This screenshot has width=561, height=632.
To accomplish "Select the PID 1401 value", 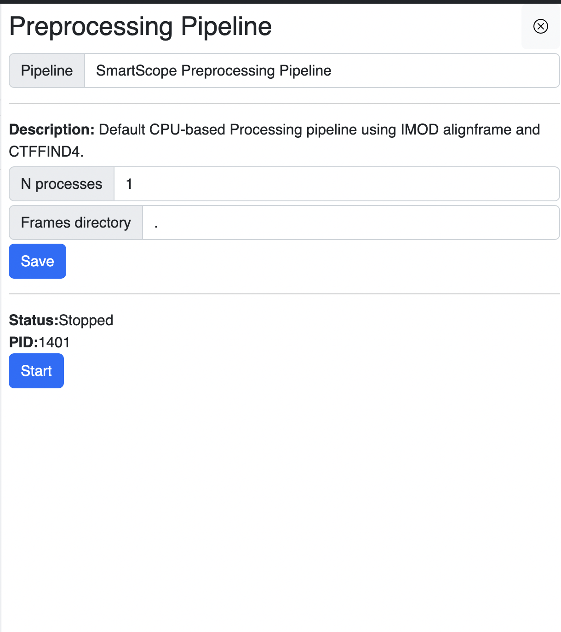I will click(54, 342).
